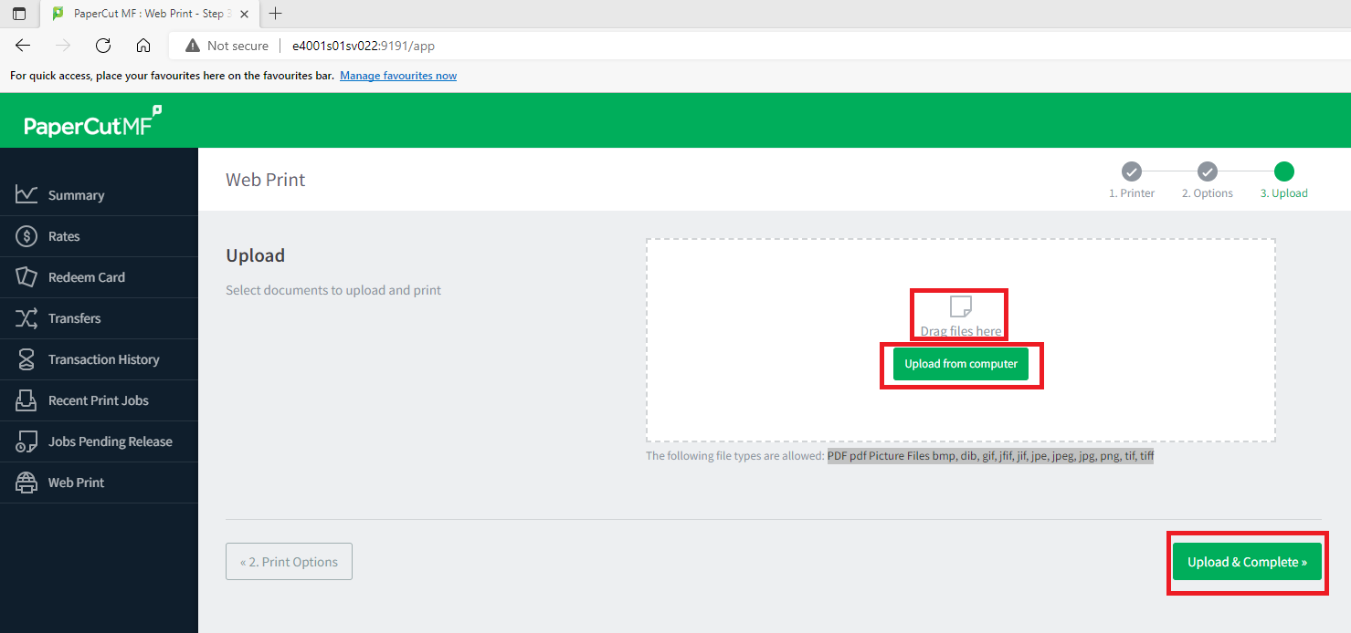
Task: Click the highlighted allowed file types list
Action: (990, 456)
